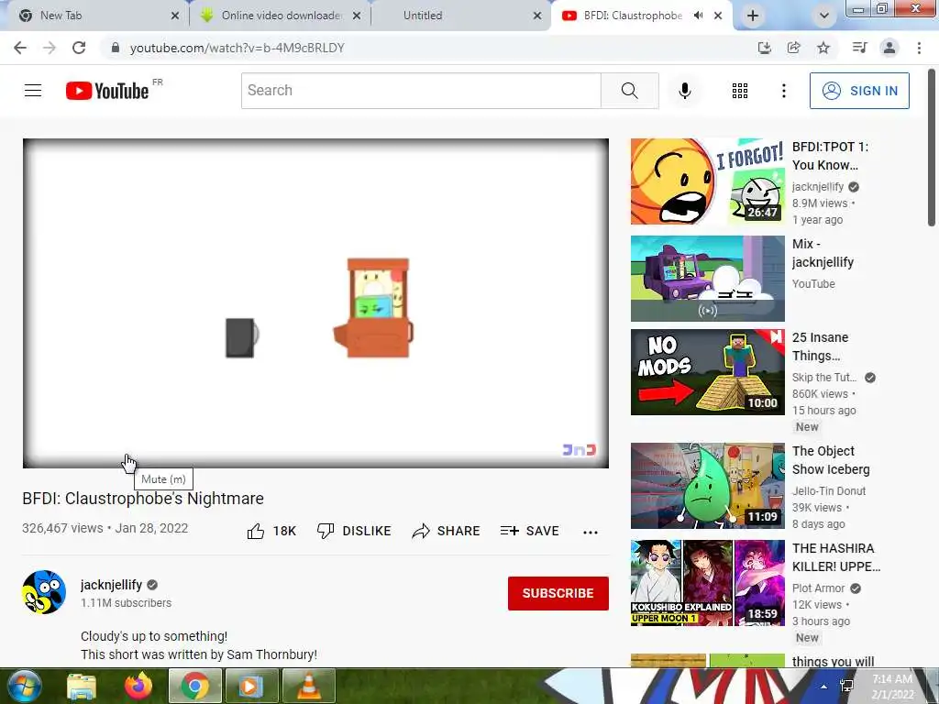Click the red SUBSCRIBE button

[558, 593]
